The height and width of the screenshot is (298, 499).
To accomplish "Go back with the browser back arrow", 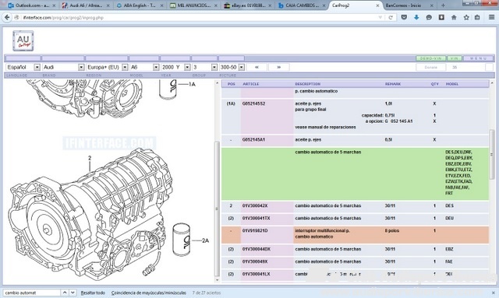I will 7,17.
